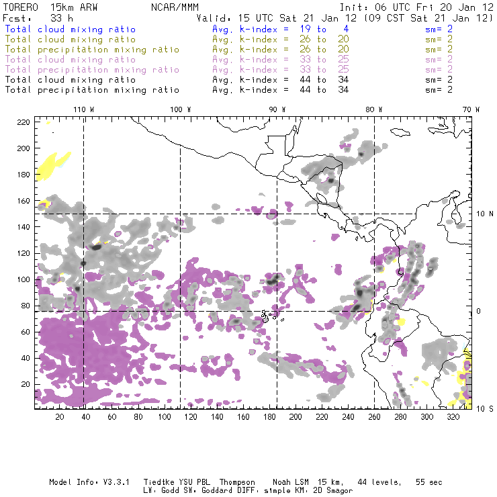This screenshot has height=497, width=497.
Task: Click the '(09 CST Sat 21 Jan 12)' local time
Action: pyautogui.click(x=428, y=18)
